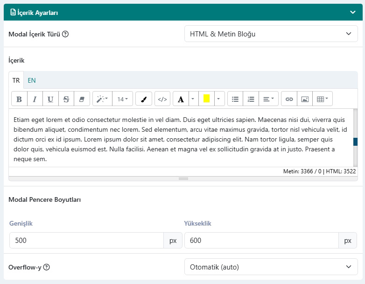Screen dimensions: 365x284
Task: Insert an unordered bullet list
Action: 235,99
